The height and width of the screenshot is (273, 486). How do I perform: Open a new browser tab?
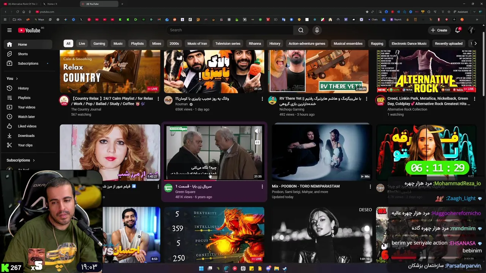click(122, 4)
